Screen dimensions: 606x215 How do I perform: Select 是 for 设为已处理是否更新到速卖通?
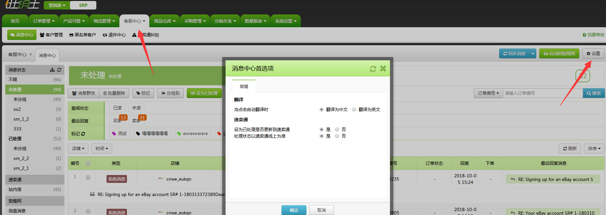click(322, 129)
